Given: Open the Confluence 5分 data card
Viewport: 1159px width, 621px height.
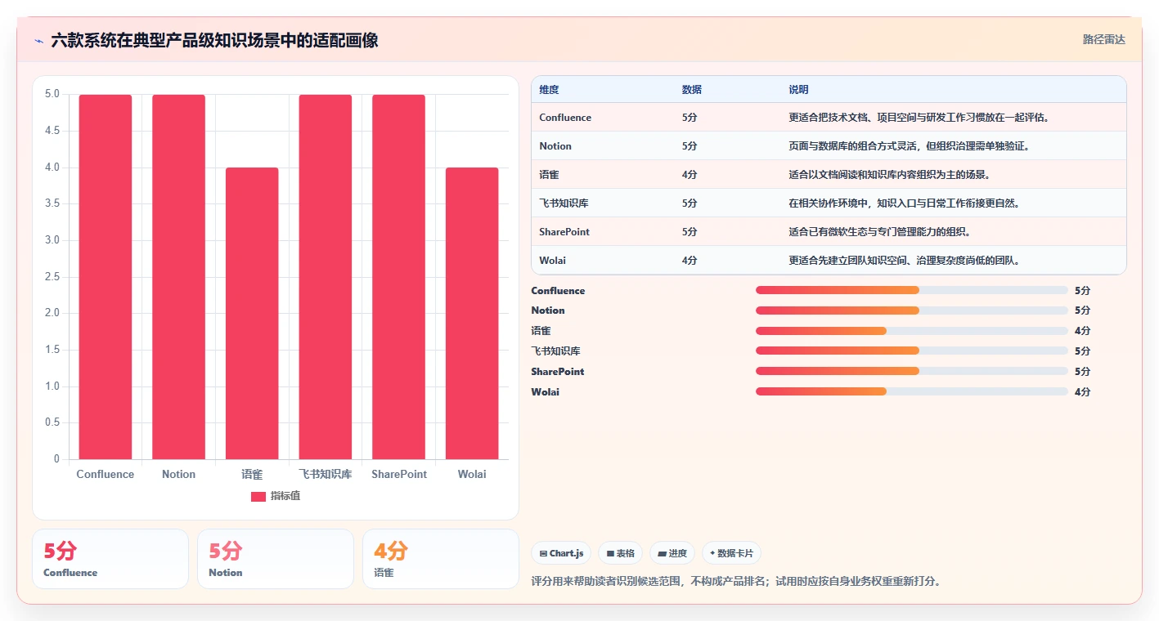Looking at the screenshot, I should [110, 559].
